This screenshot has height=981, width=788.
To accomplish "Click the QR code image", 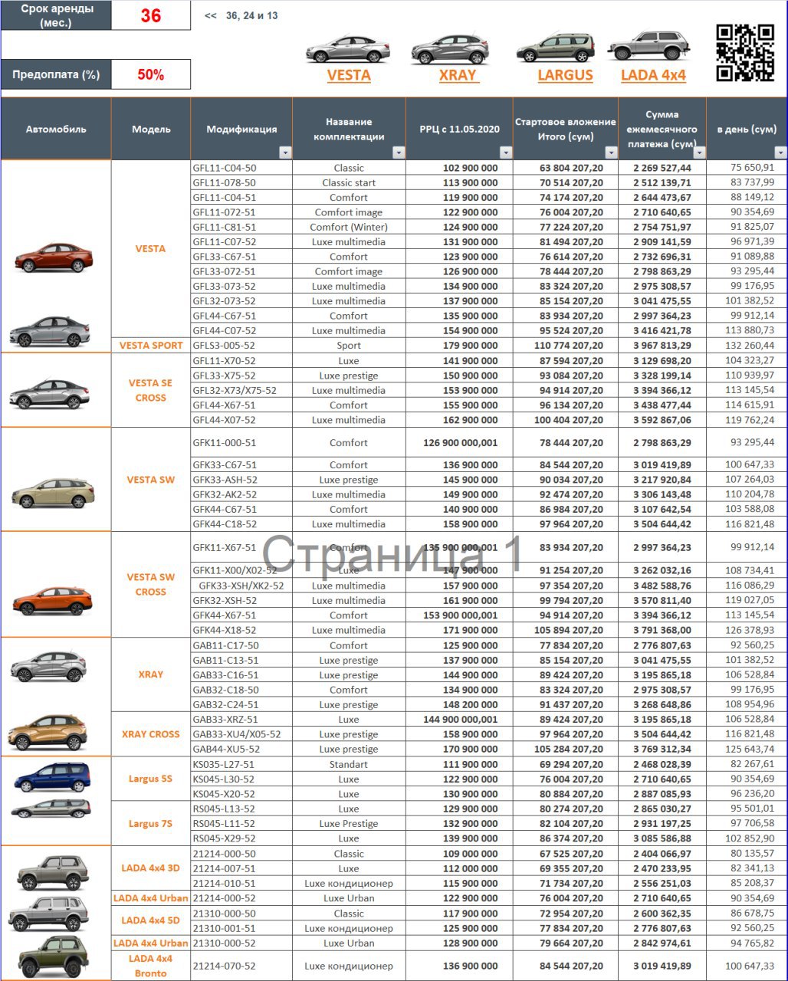I will [745, 52].
